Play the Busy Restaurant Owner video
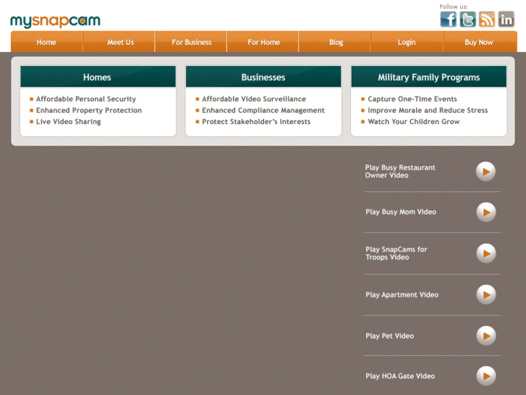The height and width of the screenshot is (395, 526). [x=485, y=172]
